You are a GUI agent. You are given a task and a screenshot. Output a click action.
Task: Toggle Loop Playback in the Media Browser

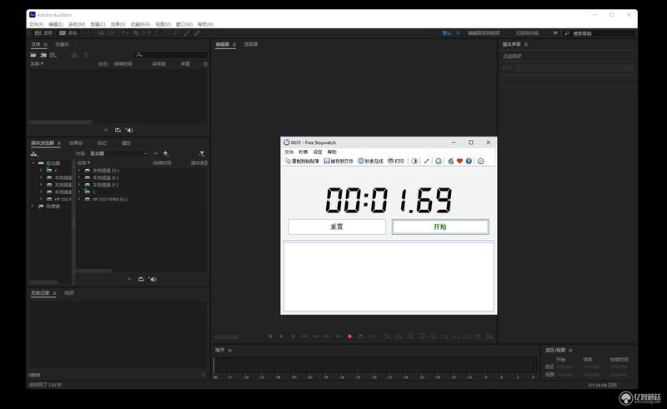point(141,279)
